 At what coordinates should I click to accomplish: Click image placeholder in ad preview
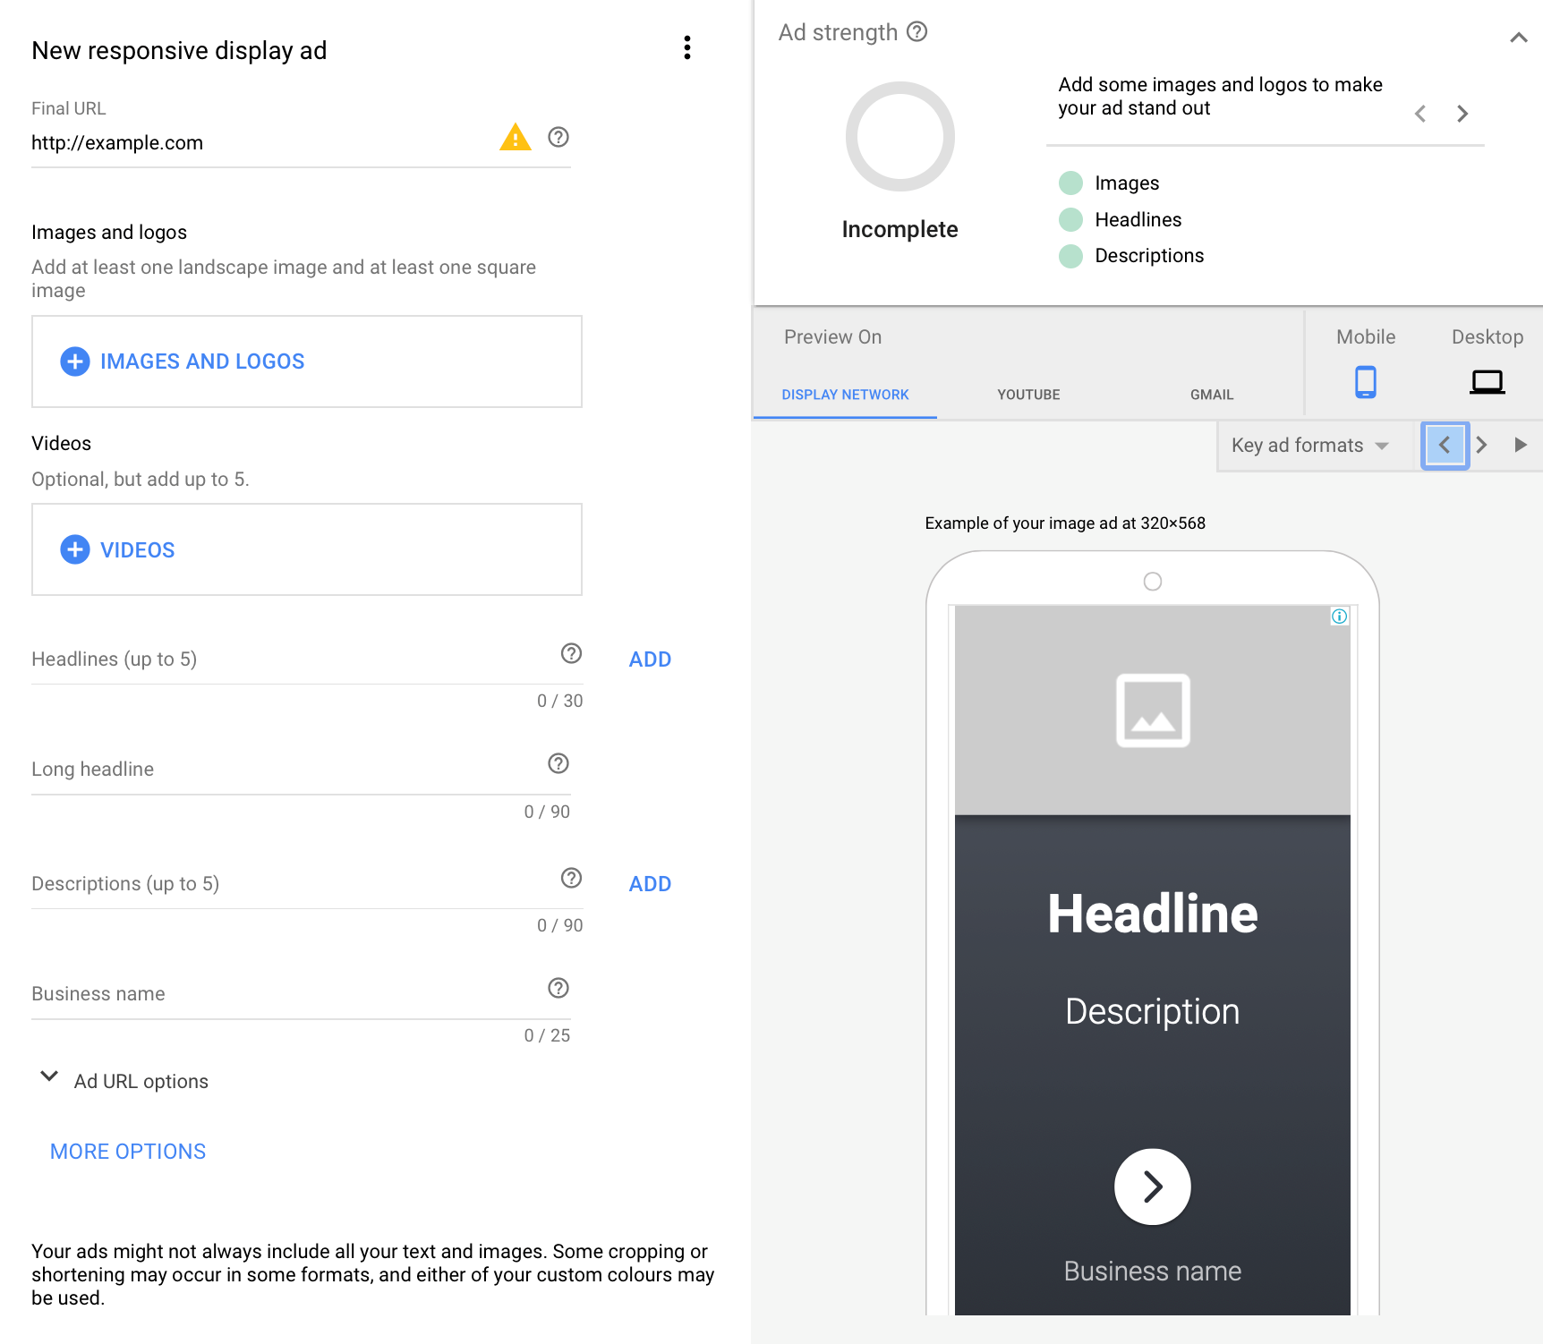tap(1153, 710)
